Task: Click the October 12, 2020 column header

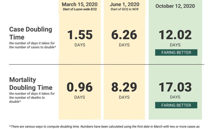Action: coord(175,6)
